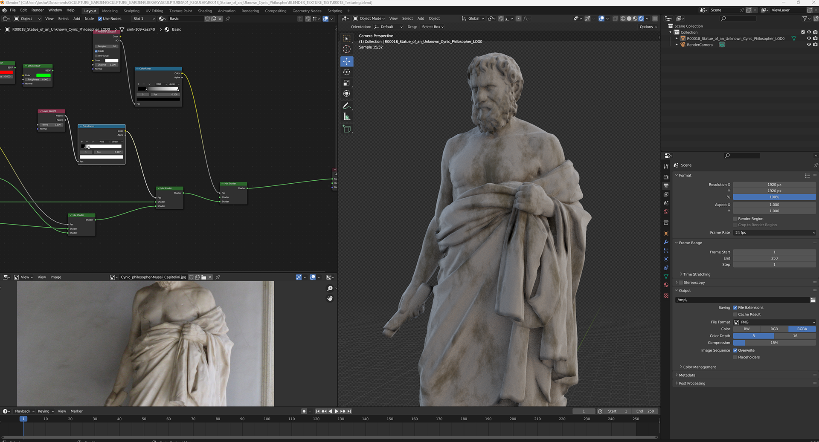The width and height of the screenshot is (819, 442).
Task: Open the Particles properties tab
Action: [666, 251]
